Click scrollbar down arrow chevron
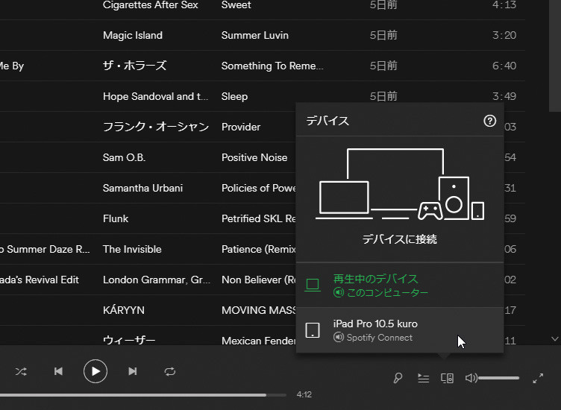The image size is (561, 410). (555, 338)
